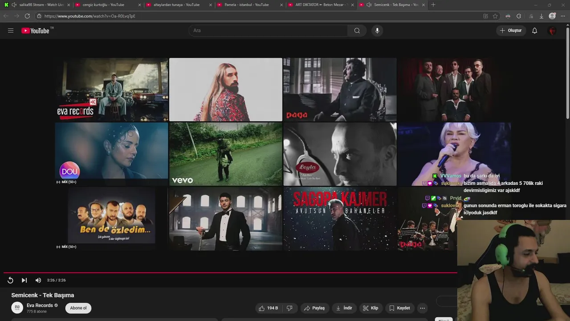Replay the finished video
The height and width of the screenshot is (321, 570).
tap(10, 280)
